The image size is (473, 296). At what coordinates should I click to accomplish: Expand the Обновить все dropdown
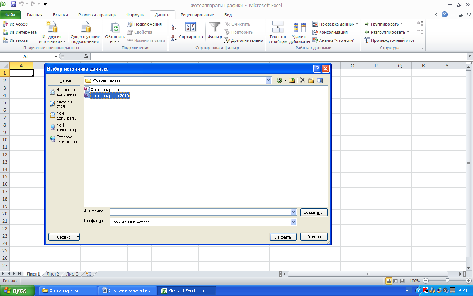[x=115, y=41]
